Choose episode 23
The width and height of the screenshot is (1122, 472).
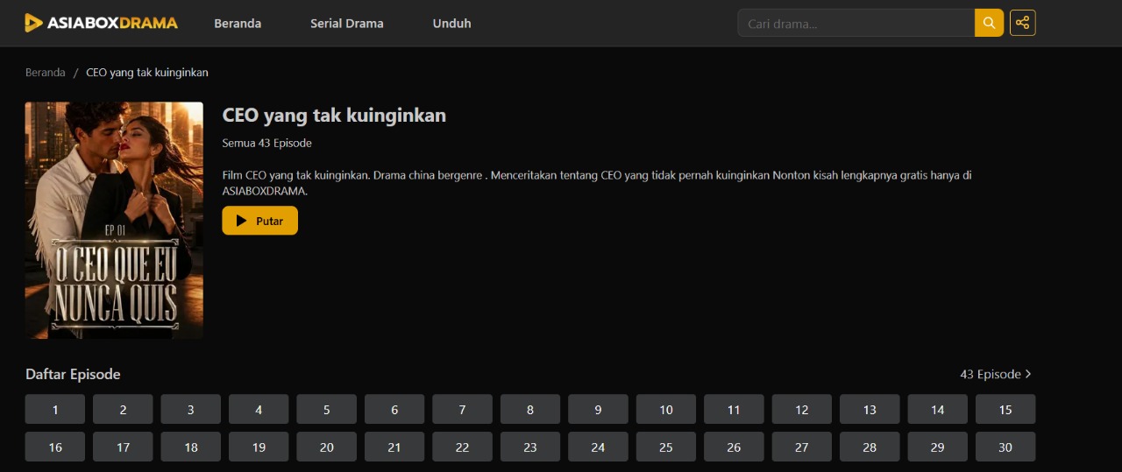[x=530, y=447]
